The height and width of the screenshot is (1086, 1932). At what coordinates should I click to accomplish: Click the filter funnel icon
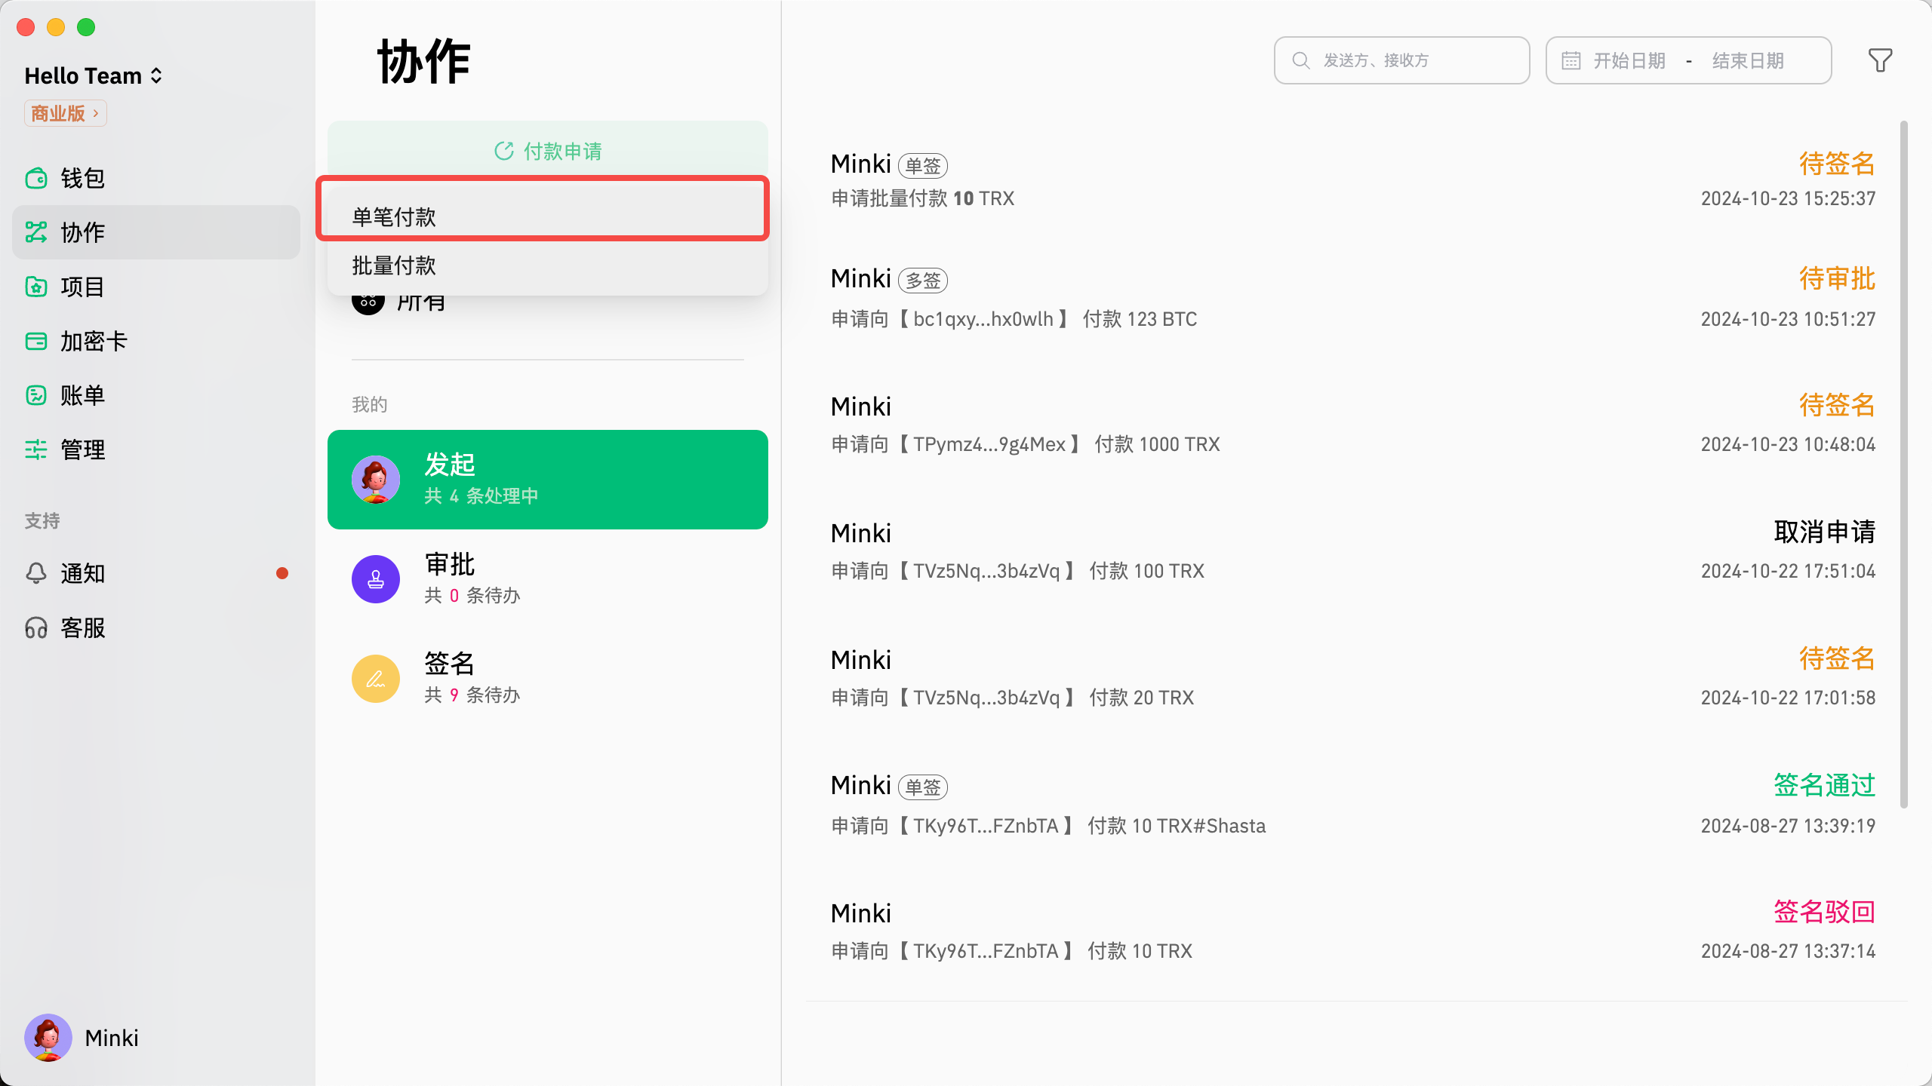pyautogui.click(x=1880, y=60)
